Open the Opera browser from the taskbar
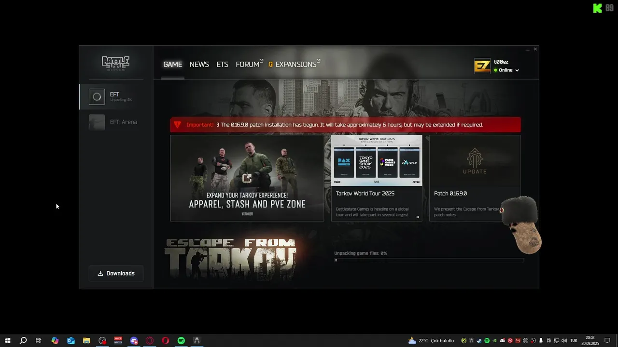618x347 pixels. (166, 341)
